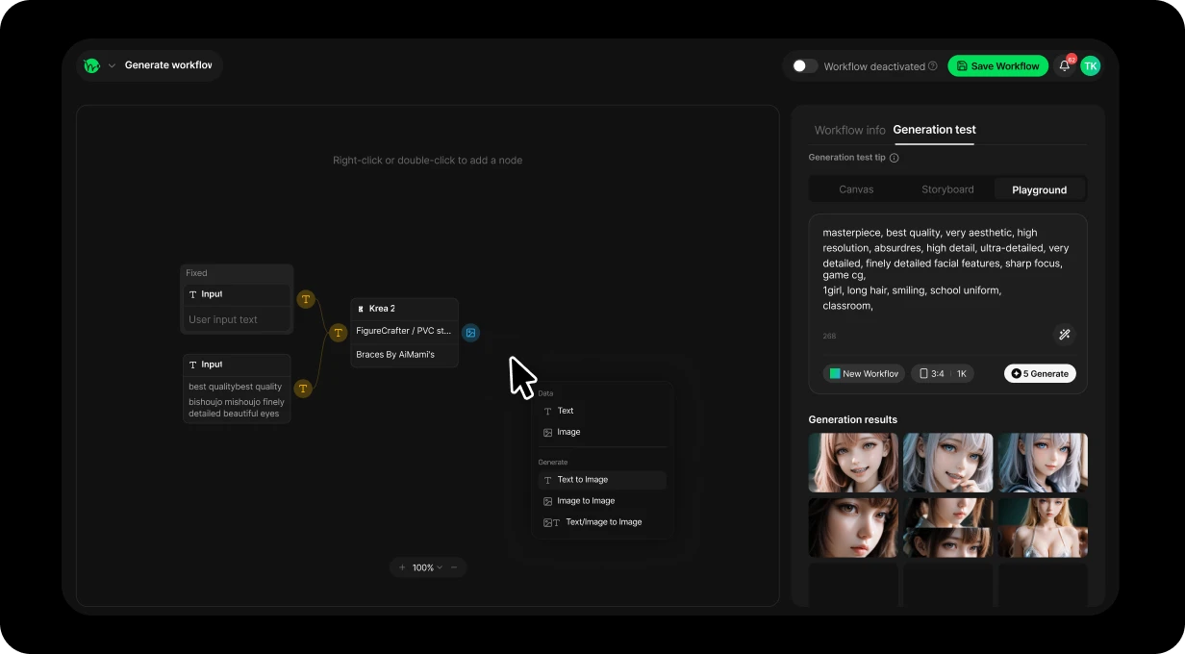Click into the masterpiece prompt text area
The image size is (1185, 654).
pos(947,269)
